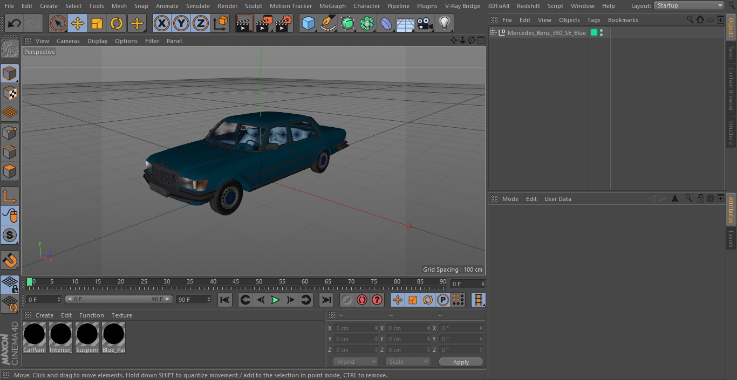Click Object Manager search magnifier icon

(x=690, y=19)
